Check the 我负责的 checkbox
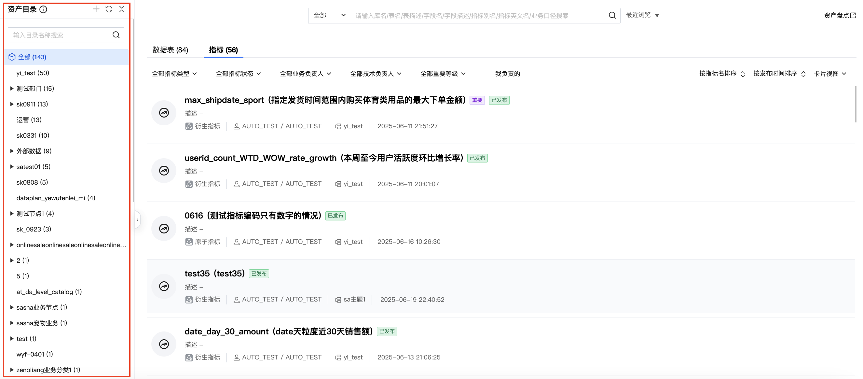This screenshot has height=379, width=863. (x=489, y=74)
